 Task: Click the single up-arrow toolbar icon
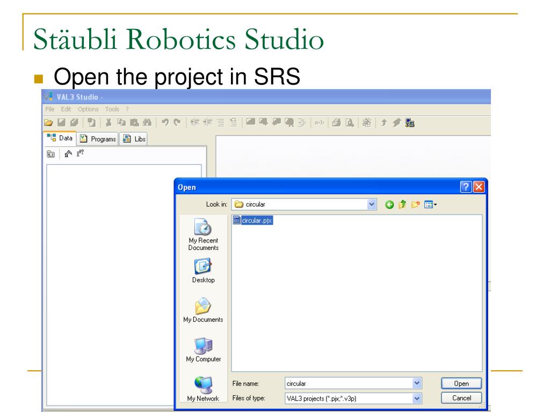(x=384, y=123)
